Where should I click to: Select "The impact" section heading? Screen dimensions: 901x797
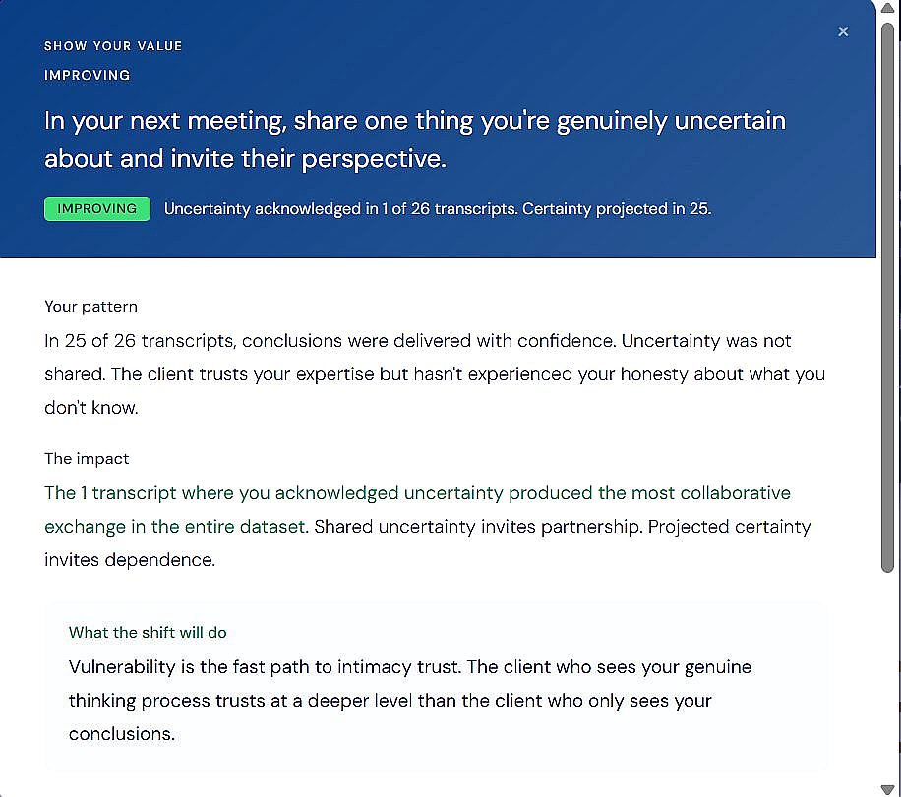tap(87, 459)
